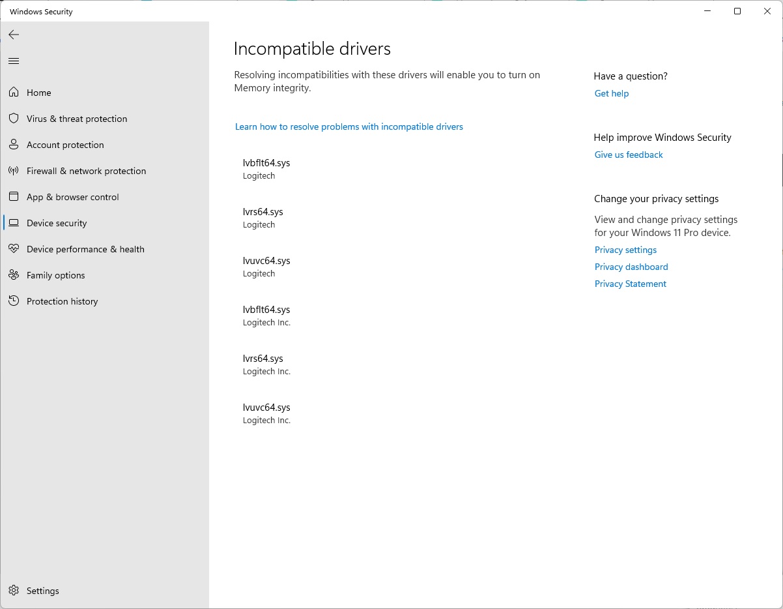Open the Privacy dashboard link
This screenshot has width=783, height=609.
click(x=631, y=267)
